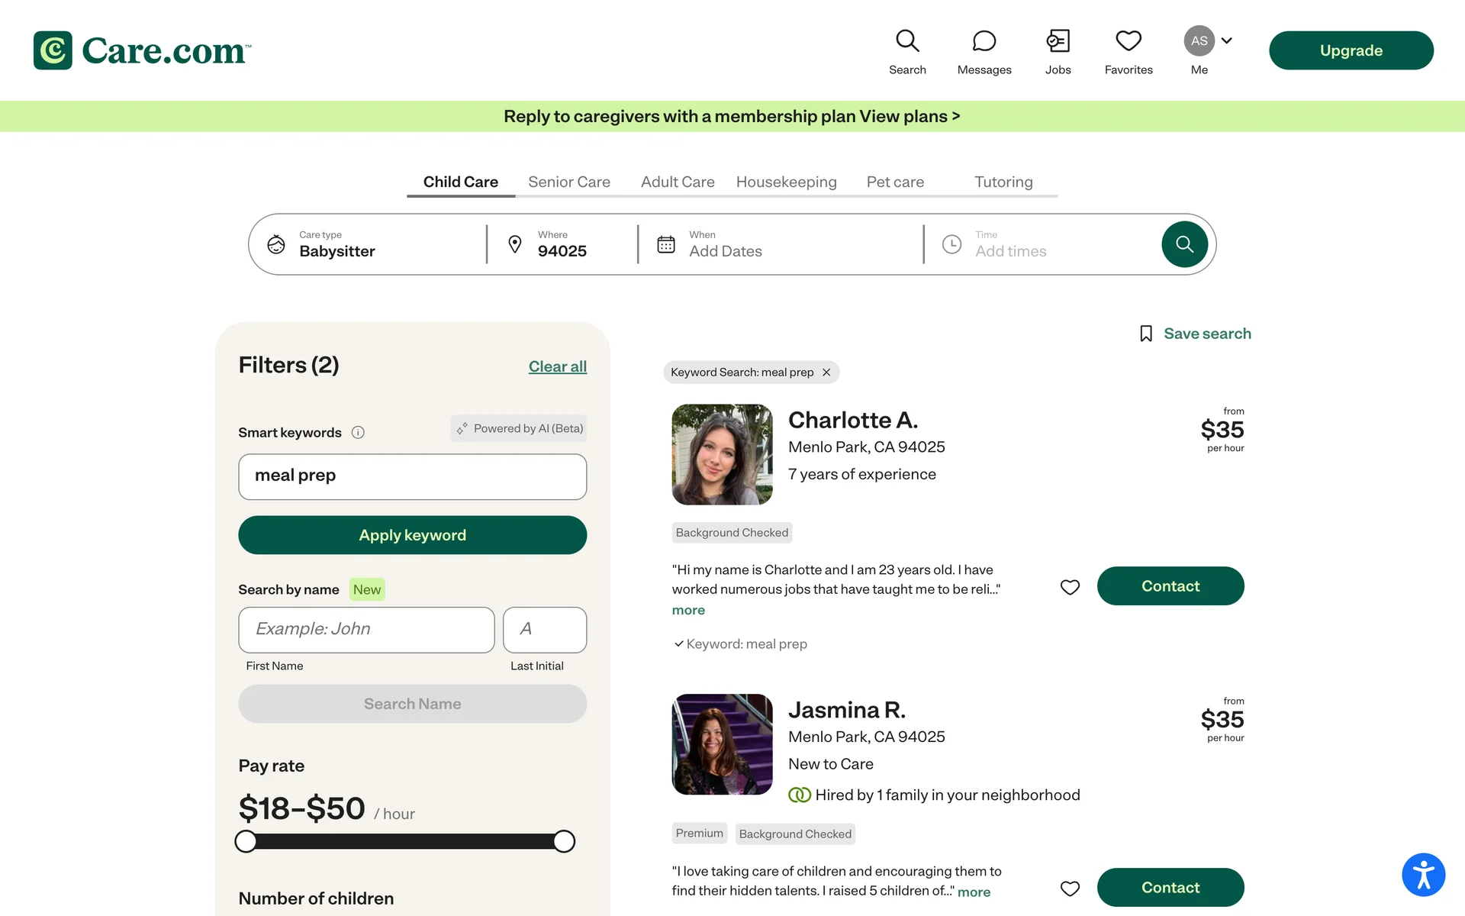Save search with bookmark icon
1465x916 pixels.
(x=1146, y=334)
